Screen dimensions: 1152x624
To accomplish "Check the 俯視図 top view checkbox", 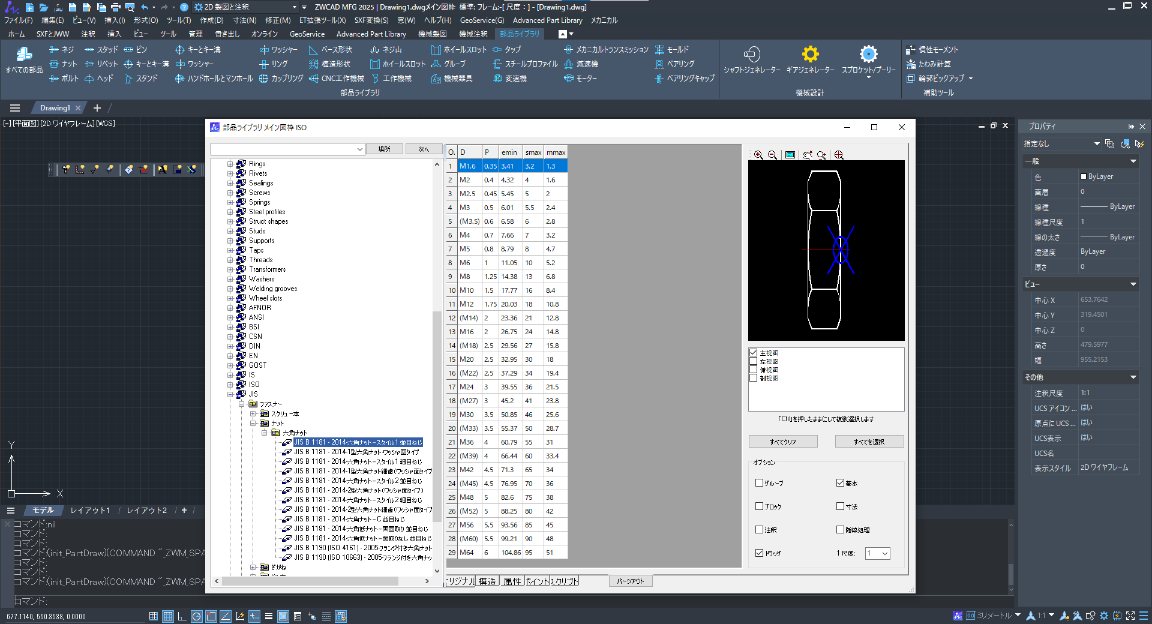I will coord(753,370).
